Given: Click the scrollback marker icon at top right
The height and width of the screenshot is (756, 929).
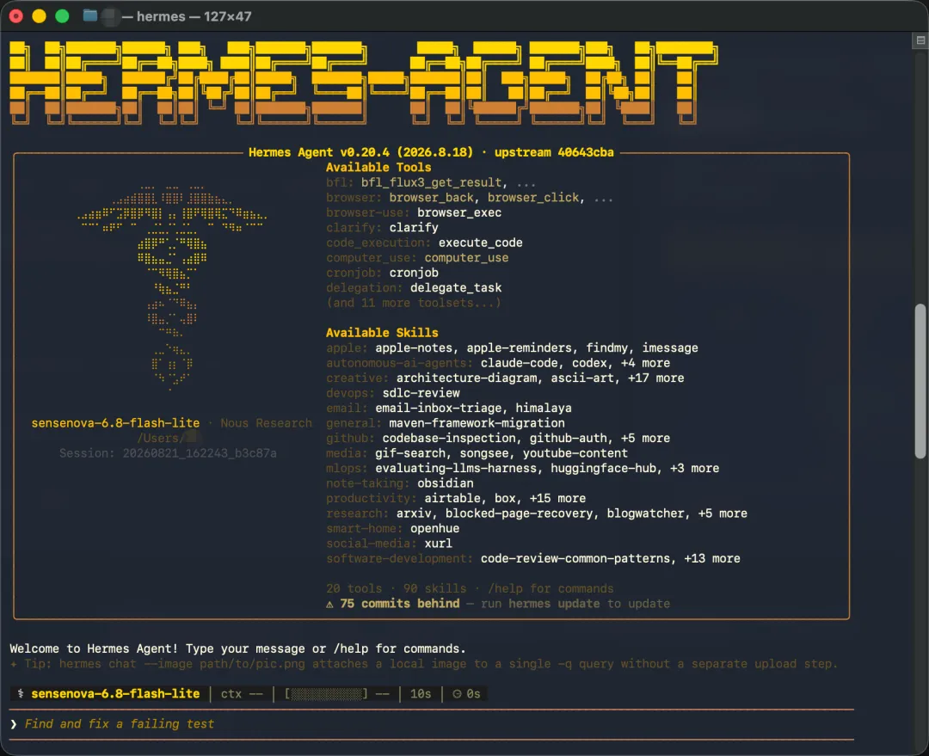Looking at the screenshot, I should tap(920, 40).
